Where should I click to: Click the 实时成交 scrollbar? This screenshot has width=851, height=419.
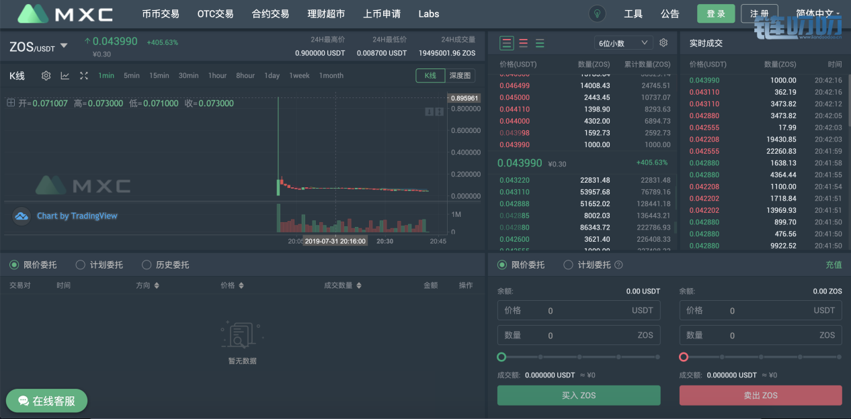[848, 101]
